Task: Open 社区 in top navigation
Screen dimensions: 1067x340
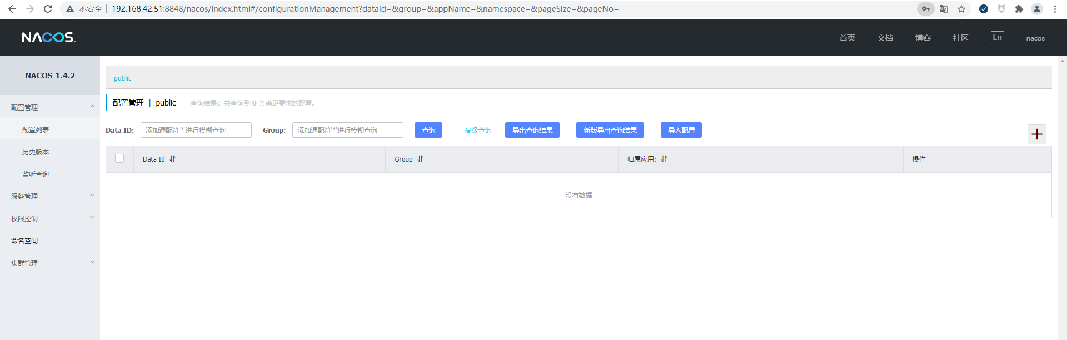Action: coord(961,38)
